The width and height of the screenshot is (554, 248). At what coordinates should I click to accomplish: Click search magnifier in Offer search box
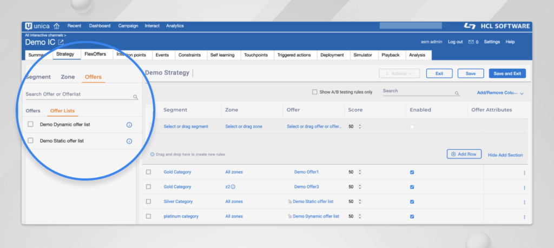(x=135, y=97)
